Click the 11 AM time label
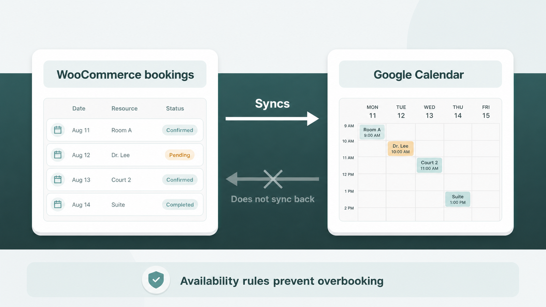546x307 pixels. 348,158
